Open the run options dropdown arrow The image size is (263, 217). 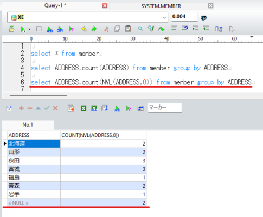pos(29,29)
